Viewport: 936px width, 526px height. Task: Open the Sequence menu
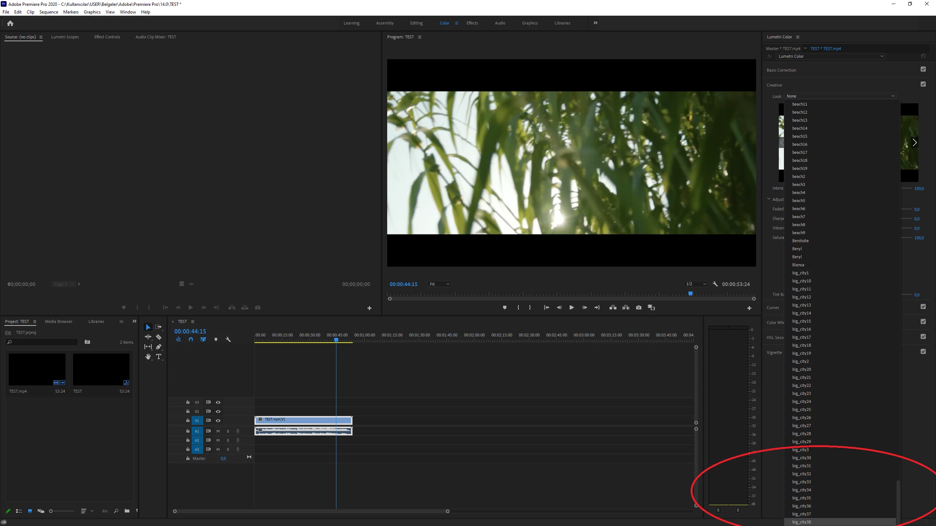49,12
